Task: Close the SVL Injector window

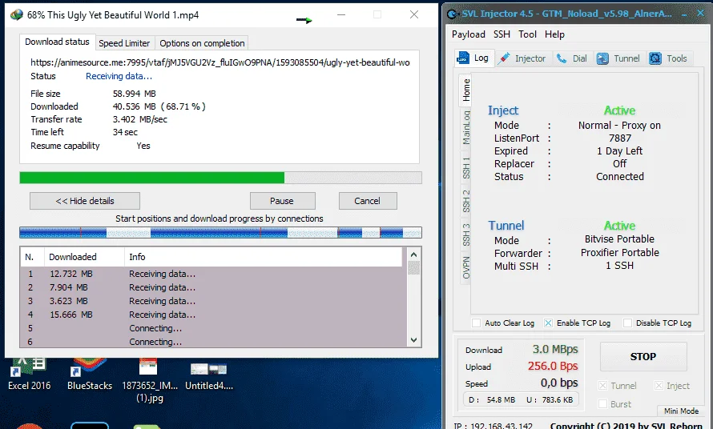Action: pyautogui.click(x=701, y=13)
